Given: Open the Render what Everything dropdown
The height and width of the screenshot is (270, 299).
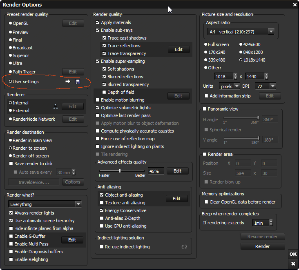Looking at the screenshot, I should click(45, 204).
